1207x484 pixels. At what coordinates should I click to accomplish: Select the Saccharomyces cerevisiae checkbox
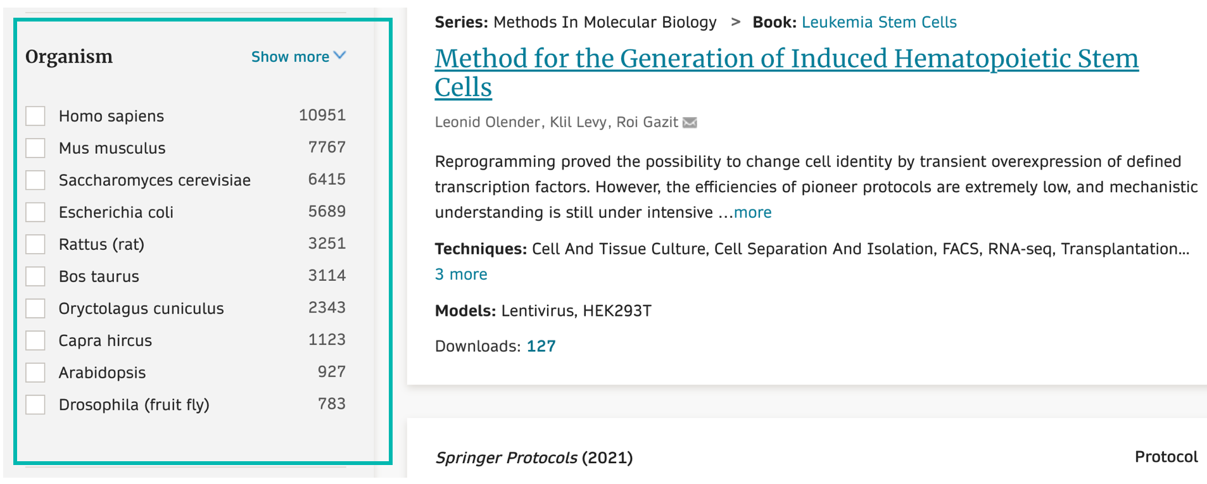[x=35, y=180]
